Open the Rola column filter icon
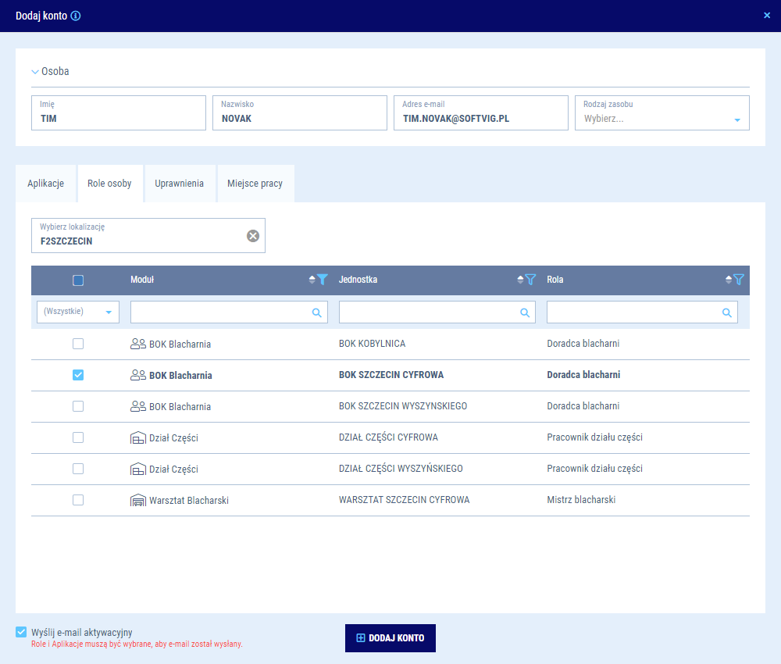The height and width of the screenshot is (664, 781). (x=739, y=280)
